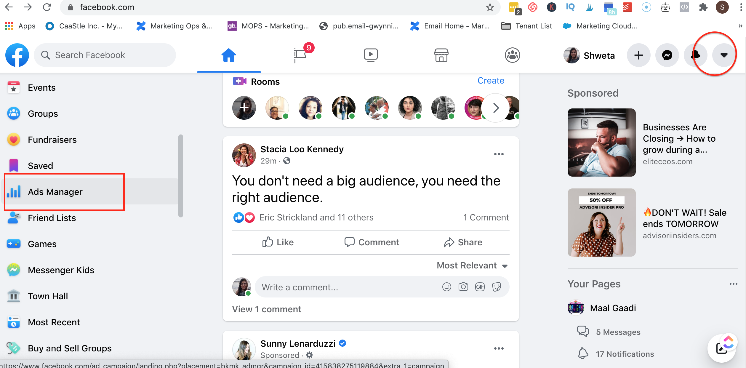Open the Marketplace storefront icon

pos(441,55)
